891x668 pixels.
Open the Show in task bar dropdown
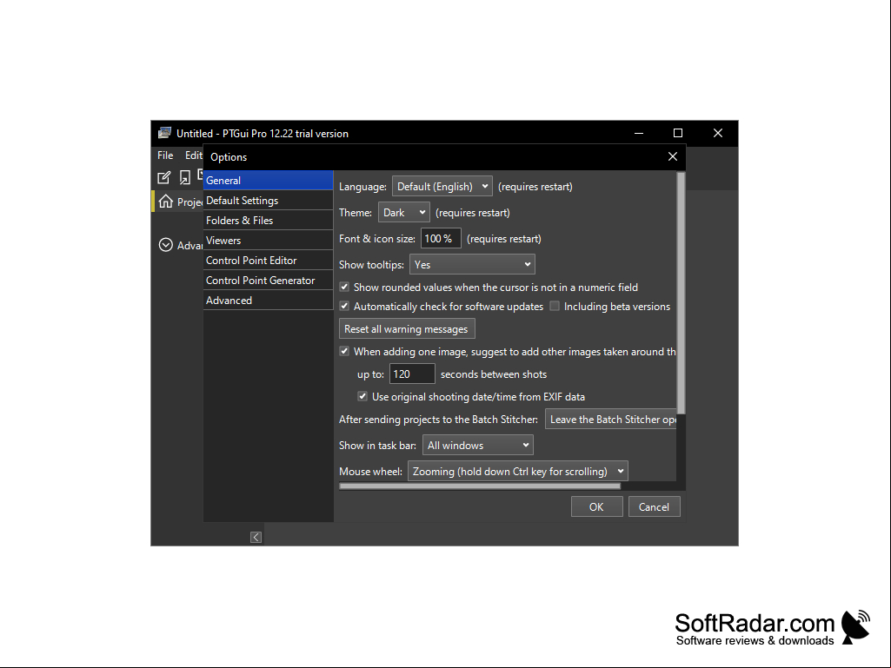478,446
